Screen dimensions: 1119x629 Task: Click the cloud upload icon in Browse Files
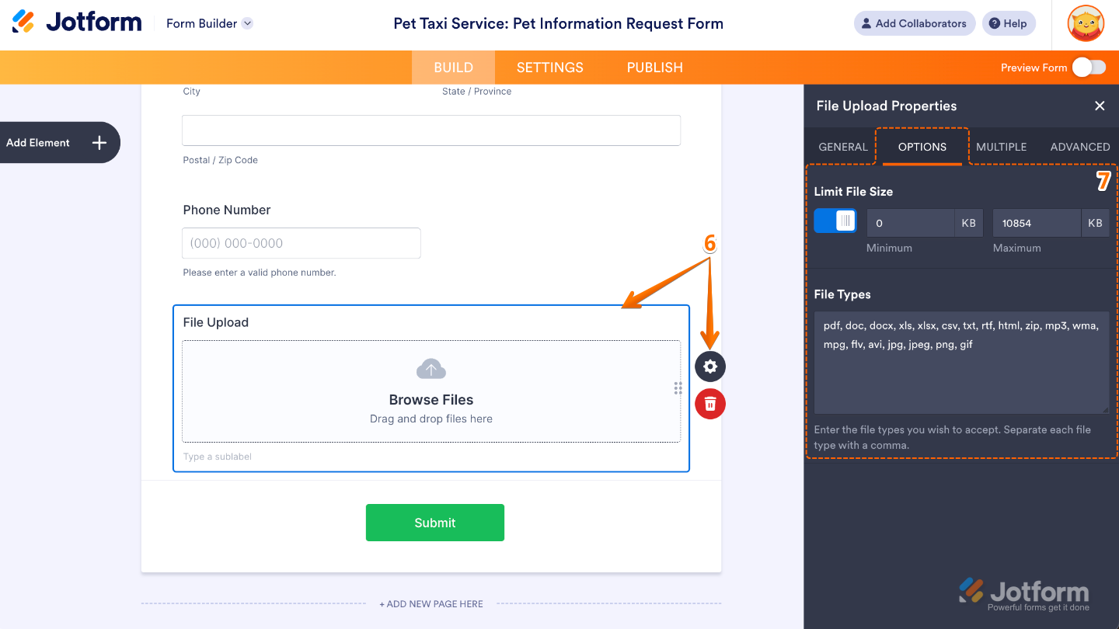click(431, 370)
